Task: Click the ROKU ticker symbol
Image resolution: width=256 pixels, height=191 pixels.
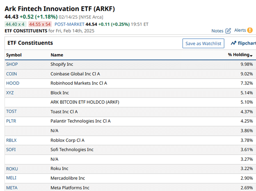Action: tap(12, 169)
